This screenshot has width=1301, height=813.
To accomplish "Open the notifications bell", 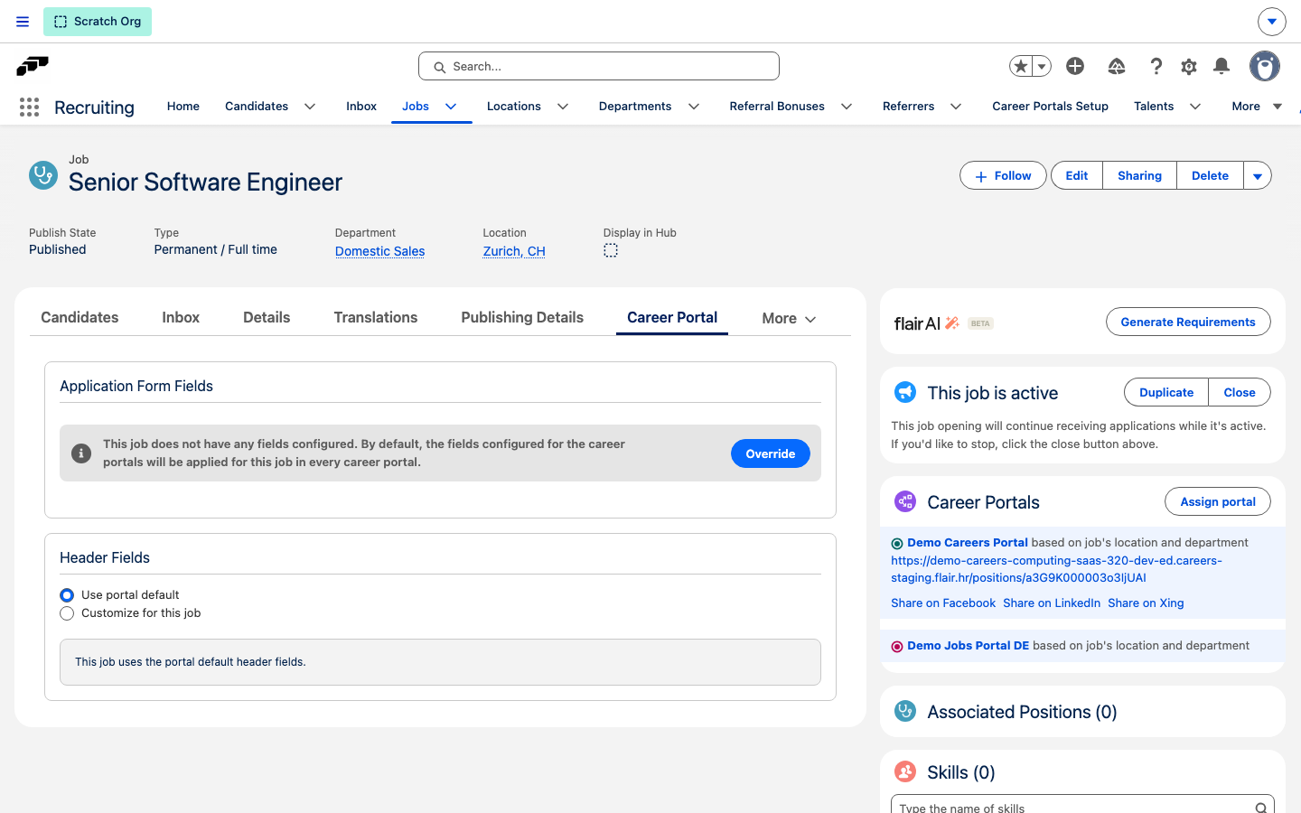I will 1221,66.
